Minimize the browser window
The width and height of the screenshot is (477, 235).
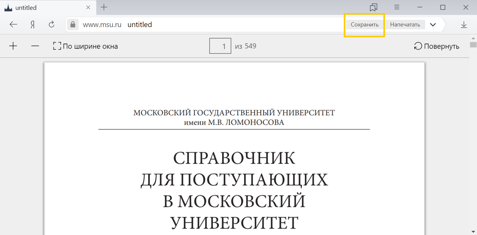[x=420, y=7]
